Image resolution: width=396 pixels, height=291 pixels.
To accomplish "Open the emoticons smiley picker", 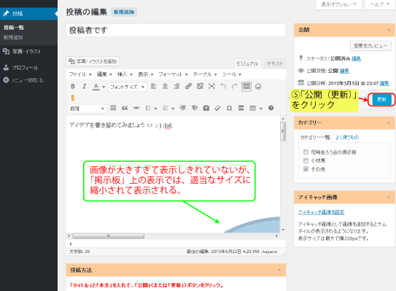I will coord(258,87).
